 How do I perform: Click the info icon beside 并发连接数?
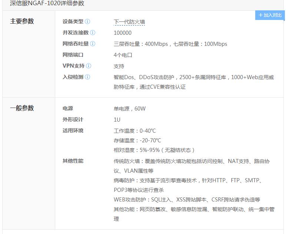93,33
